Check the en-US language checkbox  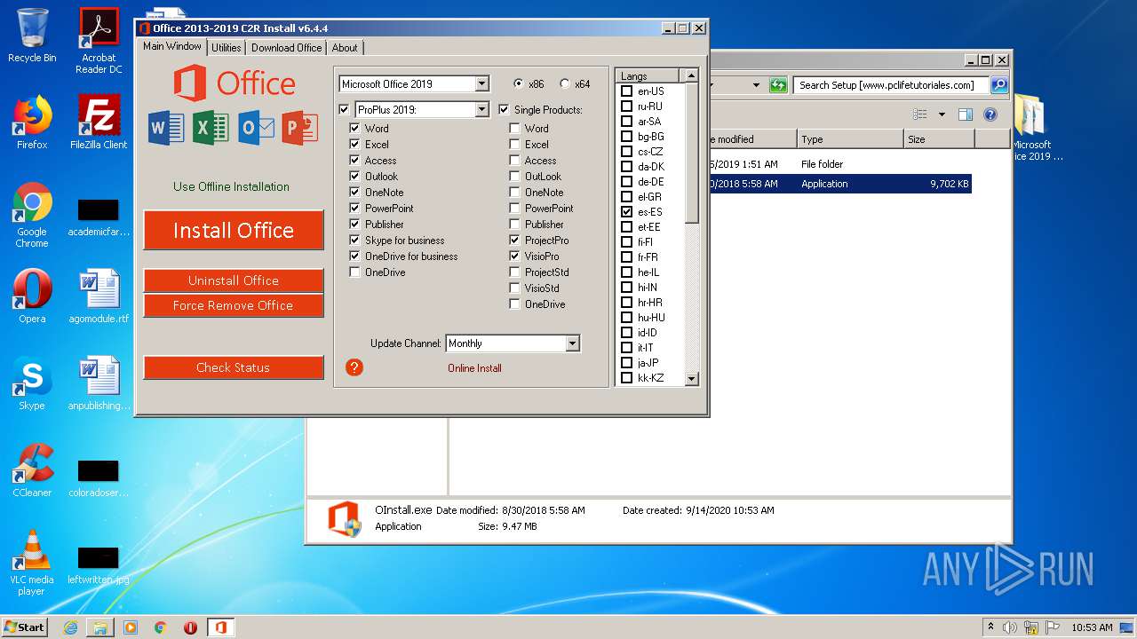[627, 91]
